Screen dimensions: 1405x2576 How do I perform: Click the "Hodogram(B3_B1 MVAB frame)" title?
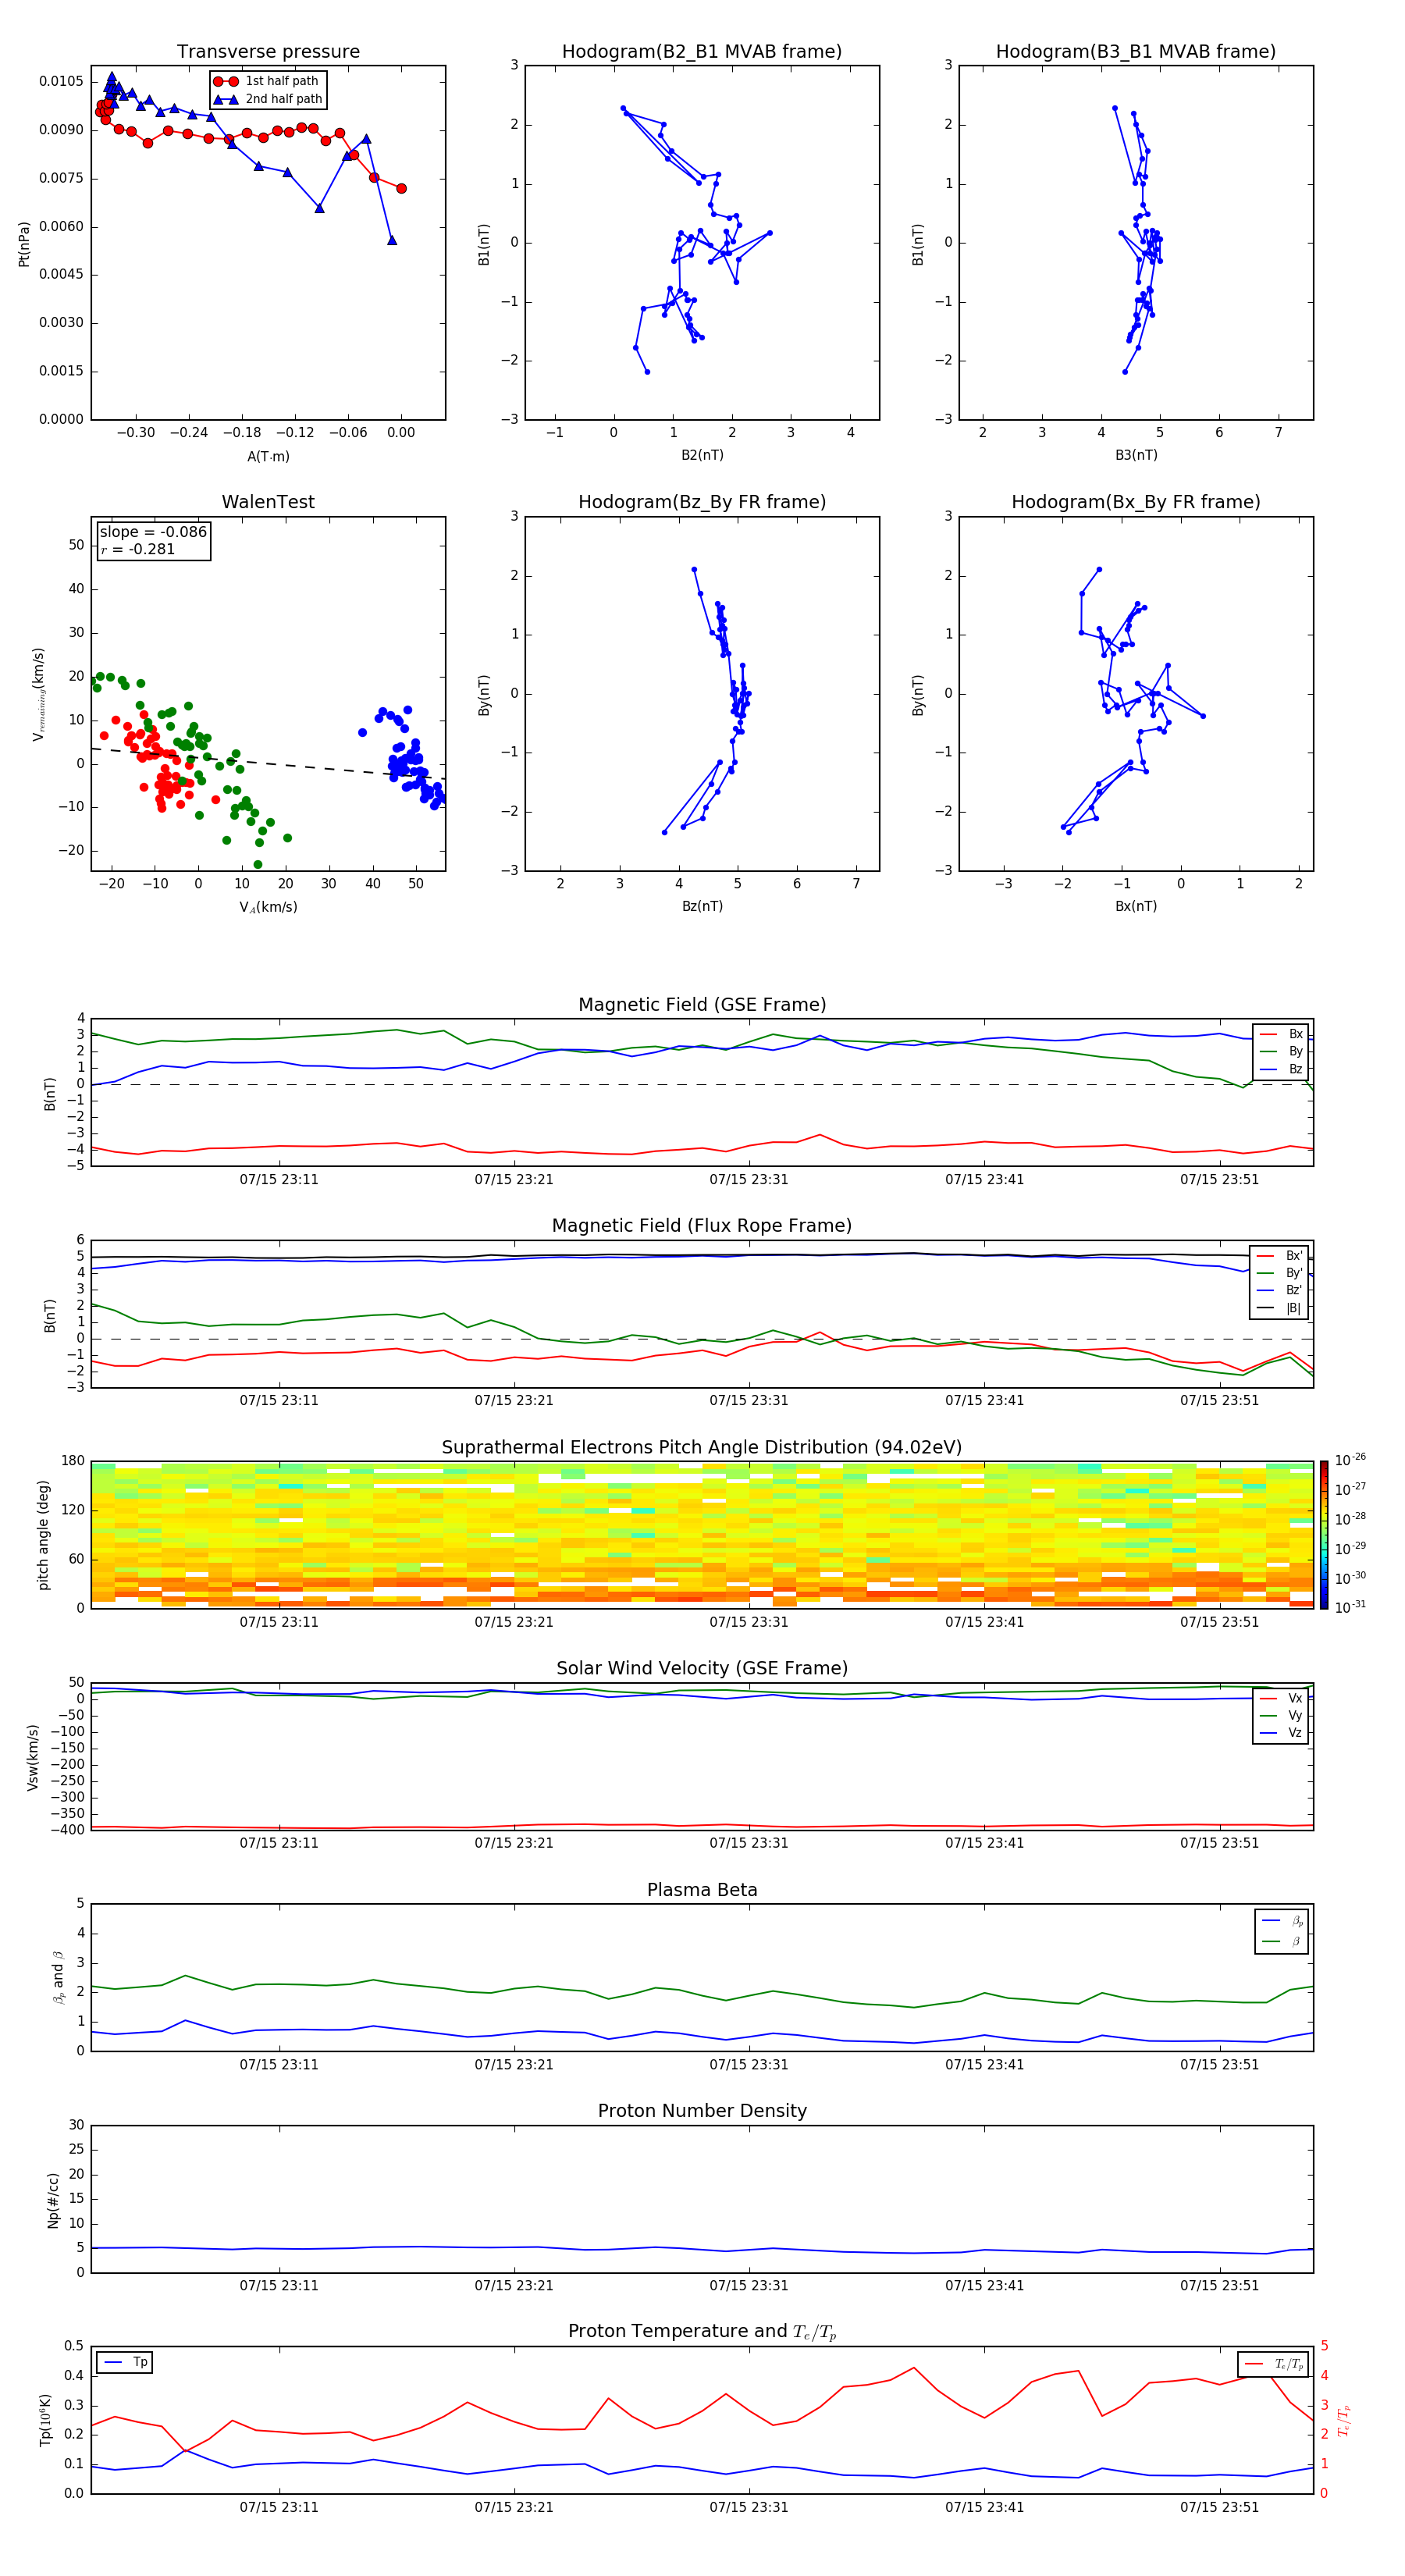tap(1136, 51)
